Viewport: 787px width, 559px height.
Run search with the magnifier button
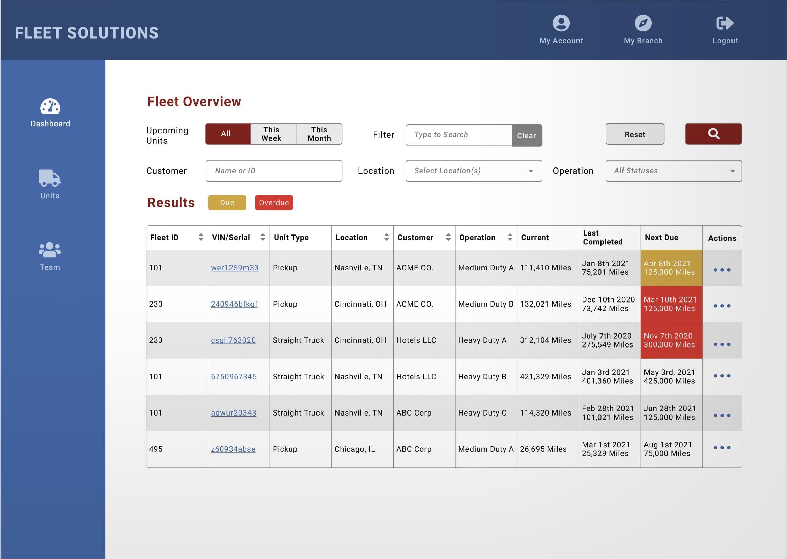pos(713,134)
